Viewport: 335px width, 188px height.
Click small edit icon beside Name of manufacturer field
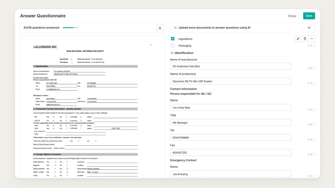pos(309,68)
